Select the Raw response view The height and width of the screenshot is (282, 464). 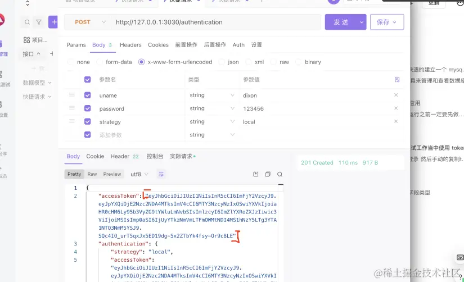[92, 174]
